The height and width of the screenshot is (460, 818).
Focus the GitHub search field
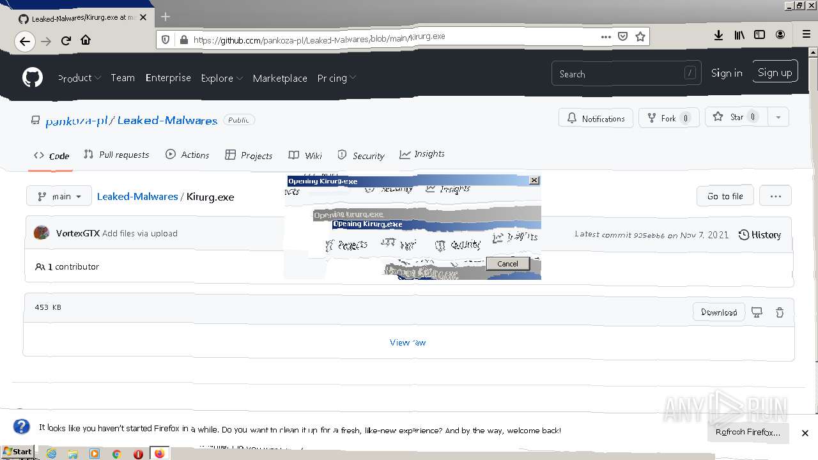[626, 73]
